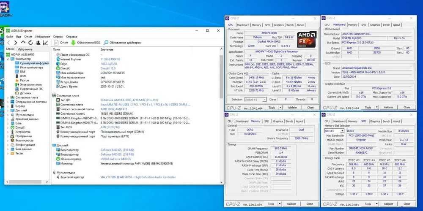Select the Edge row in AIDA64 list
Screen dimensions: 423x211
click(x=135, y=64)
